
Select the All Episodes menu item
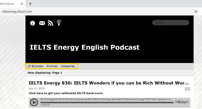coord(35,66)
